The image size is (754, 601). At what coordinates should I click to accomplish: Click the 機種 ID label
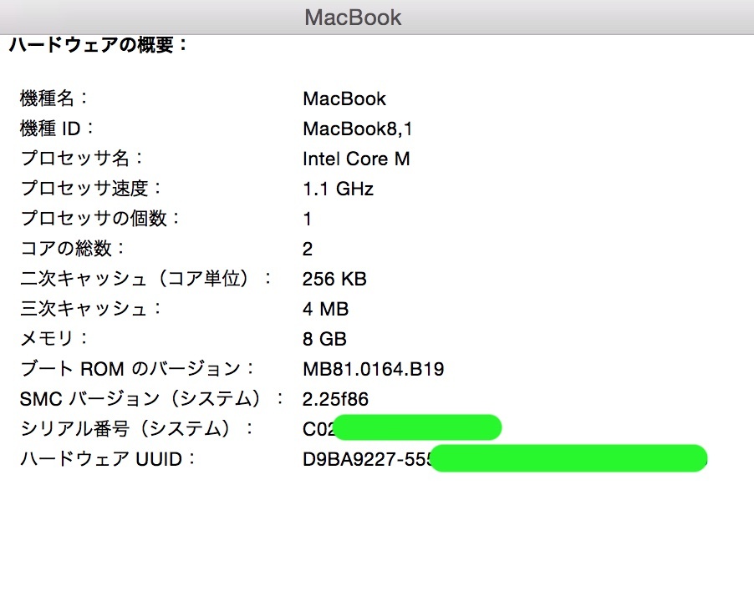point(57,129)
